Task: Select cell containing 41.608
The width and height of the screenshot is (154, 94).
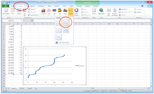Action: 9,73
